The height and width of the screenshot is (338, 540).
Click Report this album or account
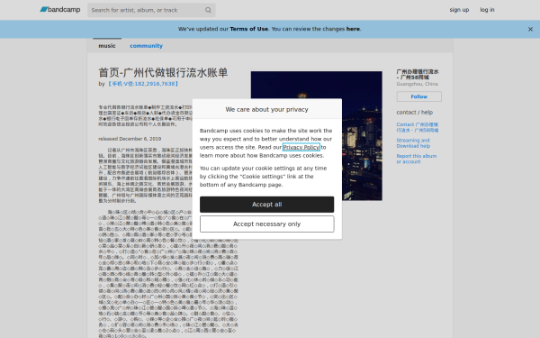coord(416,159)
